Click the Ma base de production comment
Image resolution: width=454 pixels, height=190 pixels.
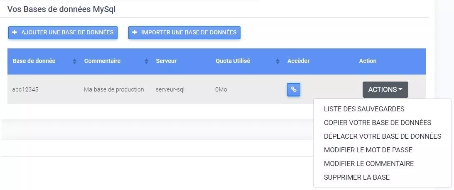(x=114, y=89)
